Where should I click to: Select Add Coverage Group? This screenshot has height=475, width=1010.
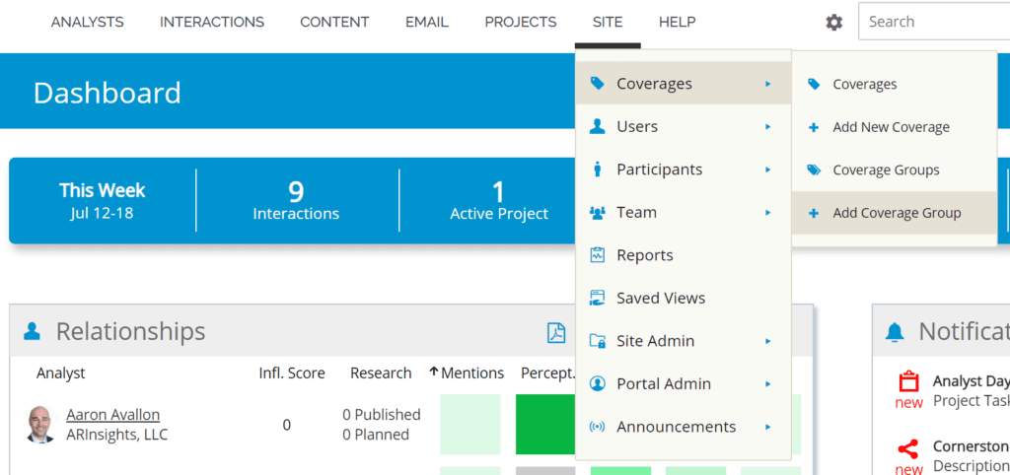(x=894, y=213)
